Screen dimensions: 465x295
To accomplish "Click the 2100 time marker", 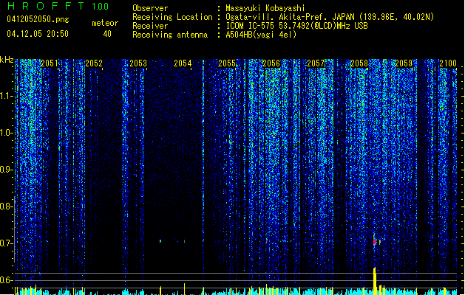I will tap(448, 63).
